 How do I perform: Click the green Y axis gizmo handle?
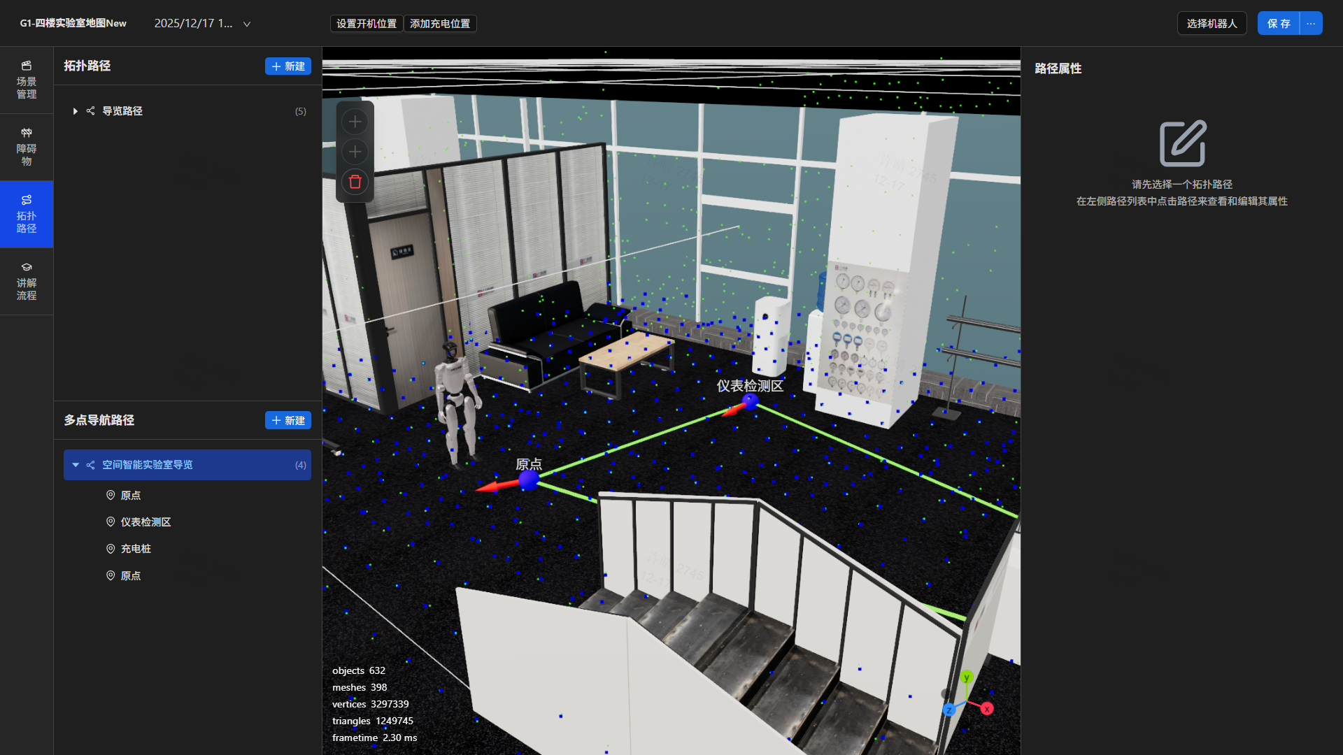pyautogui.click(x=967, y=677)
